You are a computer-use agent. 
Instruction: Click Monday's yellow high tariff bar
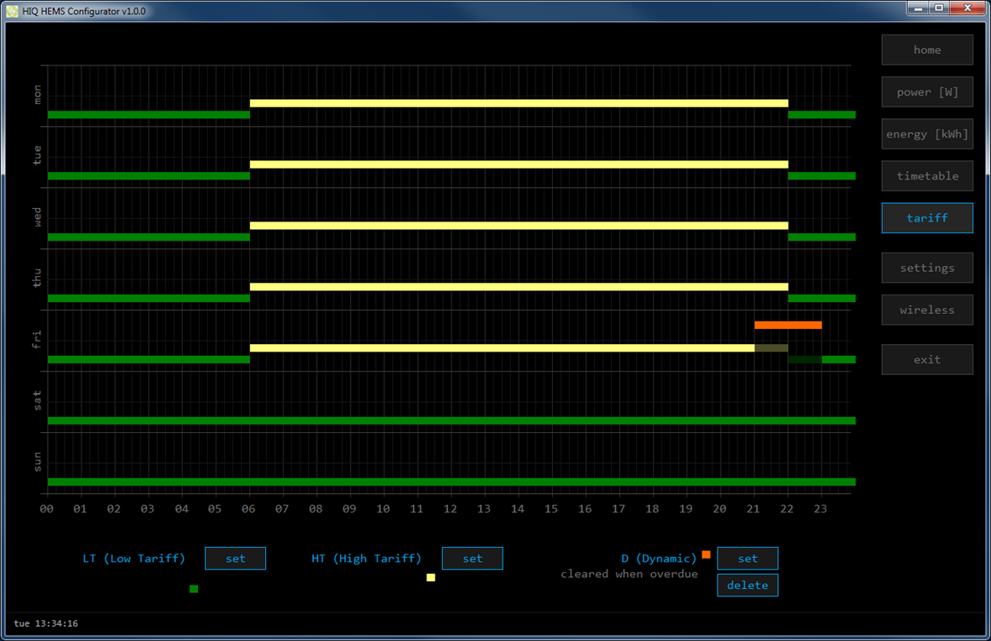(x=519, y=103)
